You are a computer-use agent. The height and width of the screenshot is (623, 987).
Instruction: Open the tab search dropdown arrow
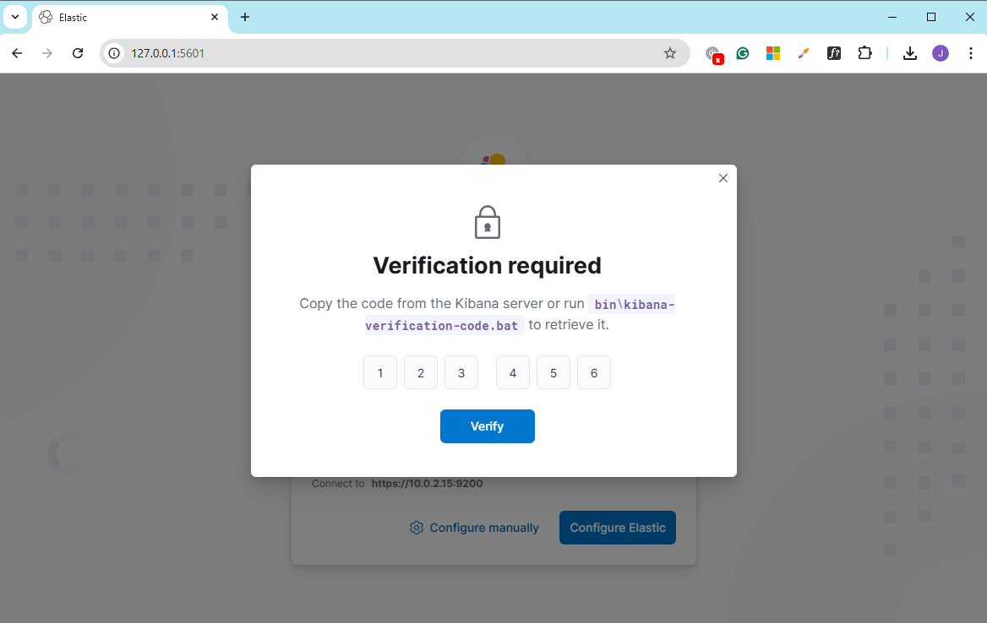(x=15, y=17)
